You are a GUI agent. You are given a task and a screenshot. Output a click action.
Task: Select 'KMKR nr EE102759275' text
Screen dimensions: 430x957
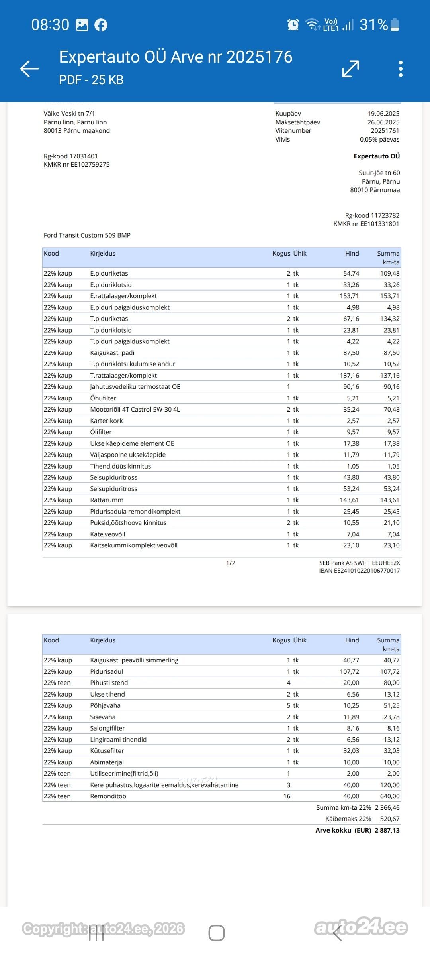(76, 165)
